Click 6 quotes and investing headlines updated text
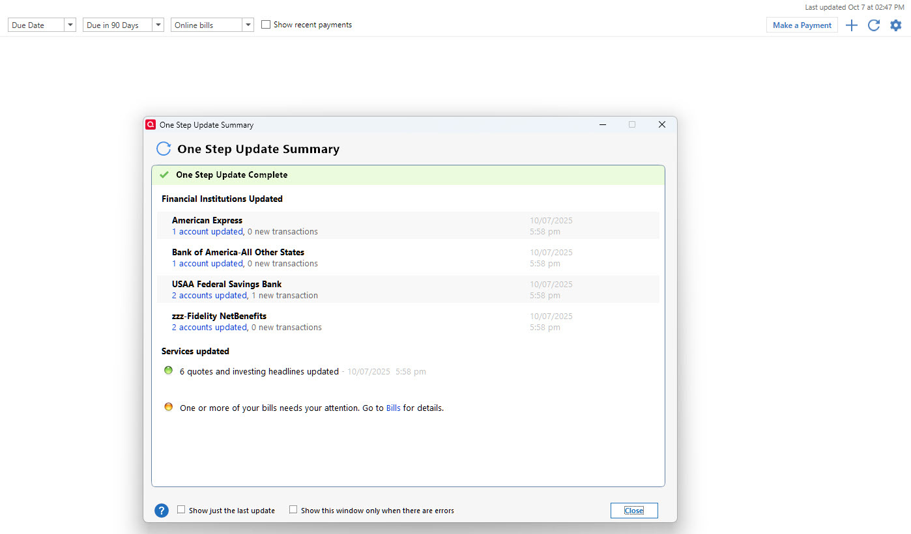 click(259, 372)
